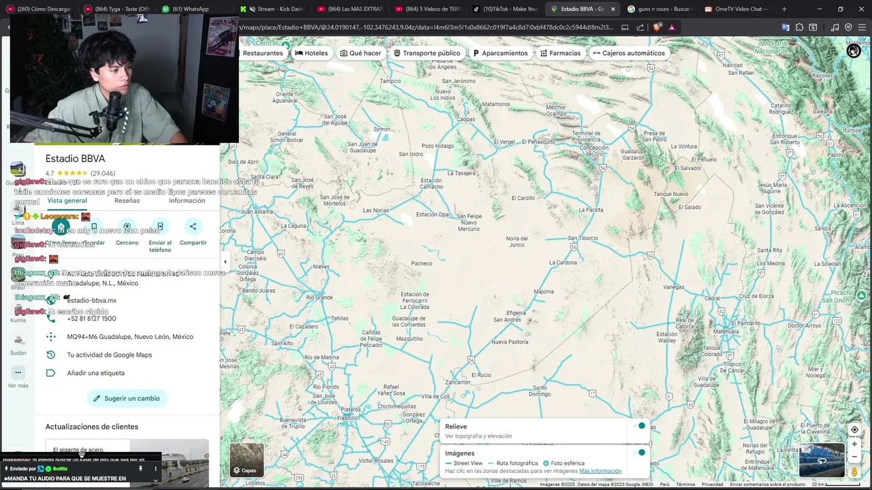Switch to Reseñas tab
The image size is (872, 490).
(127, 201)
